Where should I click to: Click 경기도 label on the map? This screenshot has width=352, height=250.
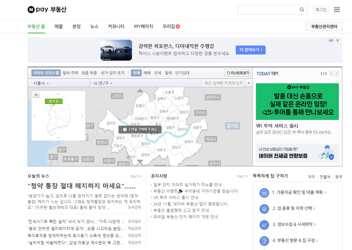tap(232, 126)
